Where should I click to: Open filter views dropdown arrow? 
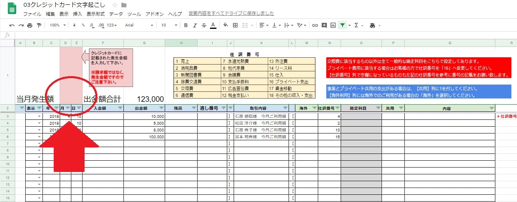[x=349, y=25]
